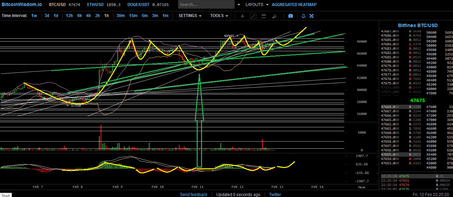The width and height of the screenshot is (453, 197).
Task: Click the 47600 depth level row
Action: pos(439,107)
